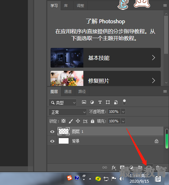
Task: Click the new group folder icon
Action: [x=140, y=167]
